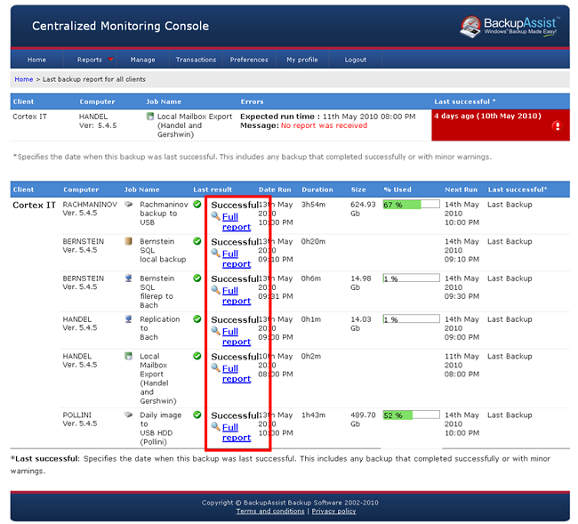Open Full report for Replication to Bach

tap(237, 336)
